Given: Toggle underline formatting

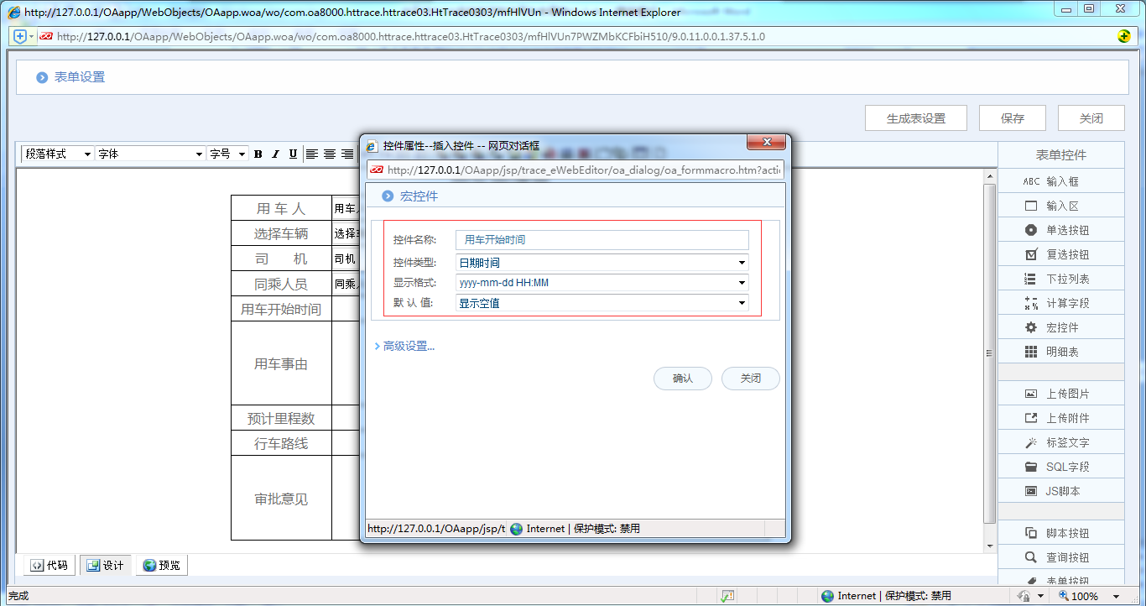Looking at the screenshot, I should 292,154.
